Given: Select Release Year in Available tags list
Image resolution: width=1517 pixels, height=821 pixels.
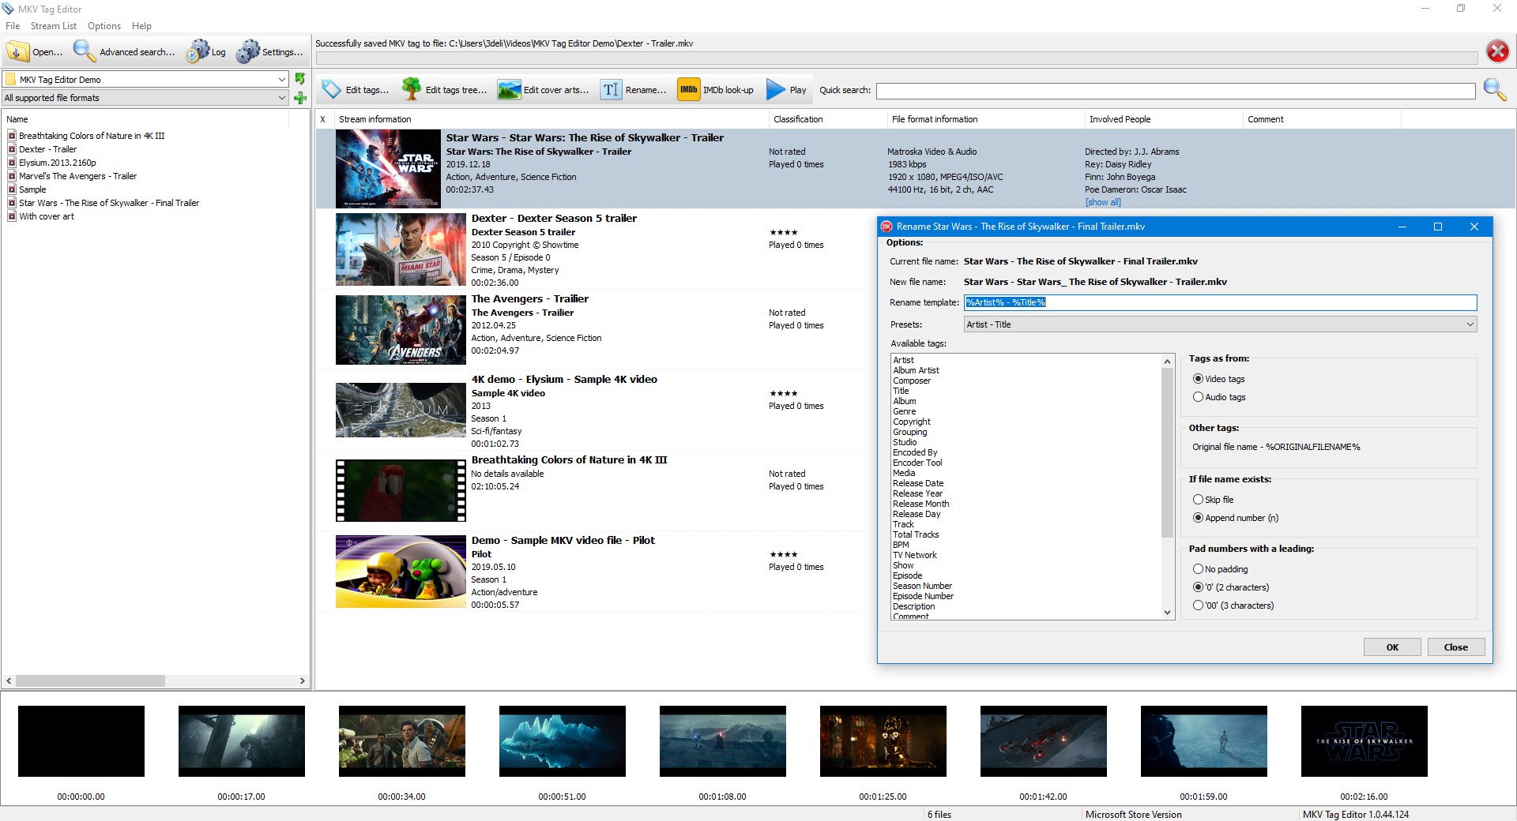Looking at the screenshot, I should (917, 493).
